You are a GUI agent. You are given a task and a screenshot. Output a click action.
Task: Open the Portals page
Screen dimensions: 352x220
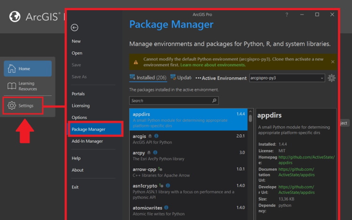(78, 94)
